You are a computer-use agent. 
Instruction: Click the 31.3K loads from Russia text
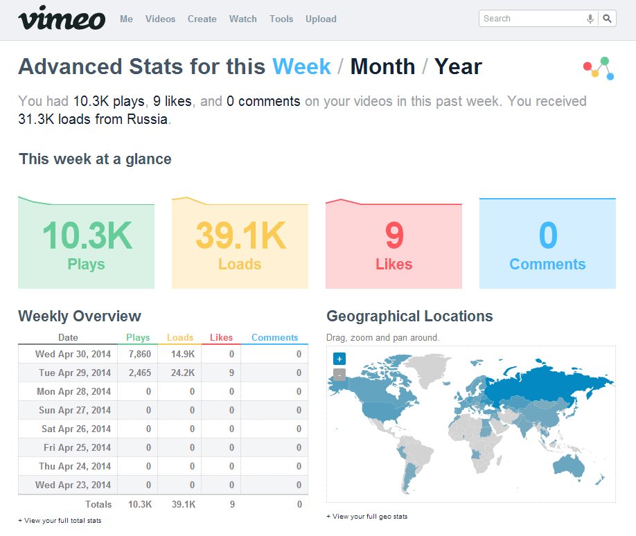pyautogui.click(x=93, y=119)
